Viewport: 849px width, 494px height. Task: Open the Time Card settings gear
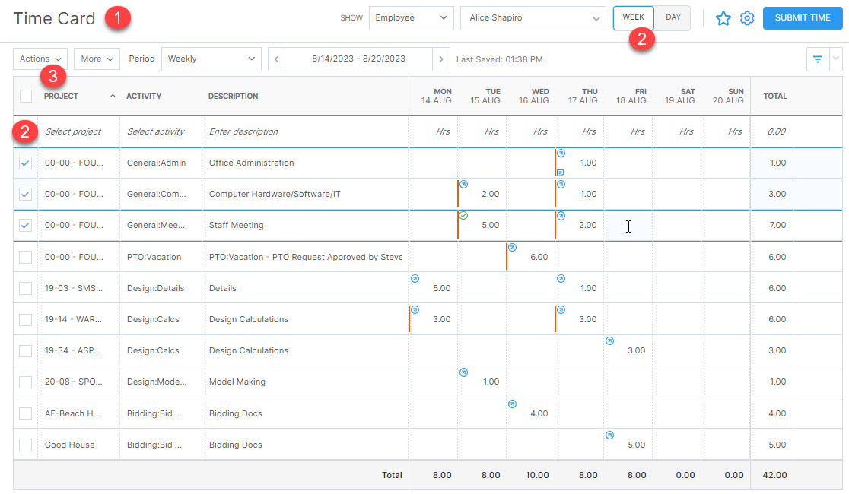pos(747,17)
